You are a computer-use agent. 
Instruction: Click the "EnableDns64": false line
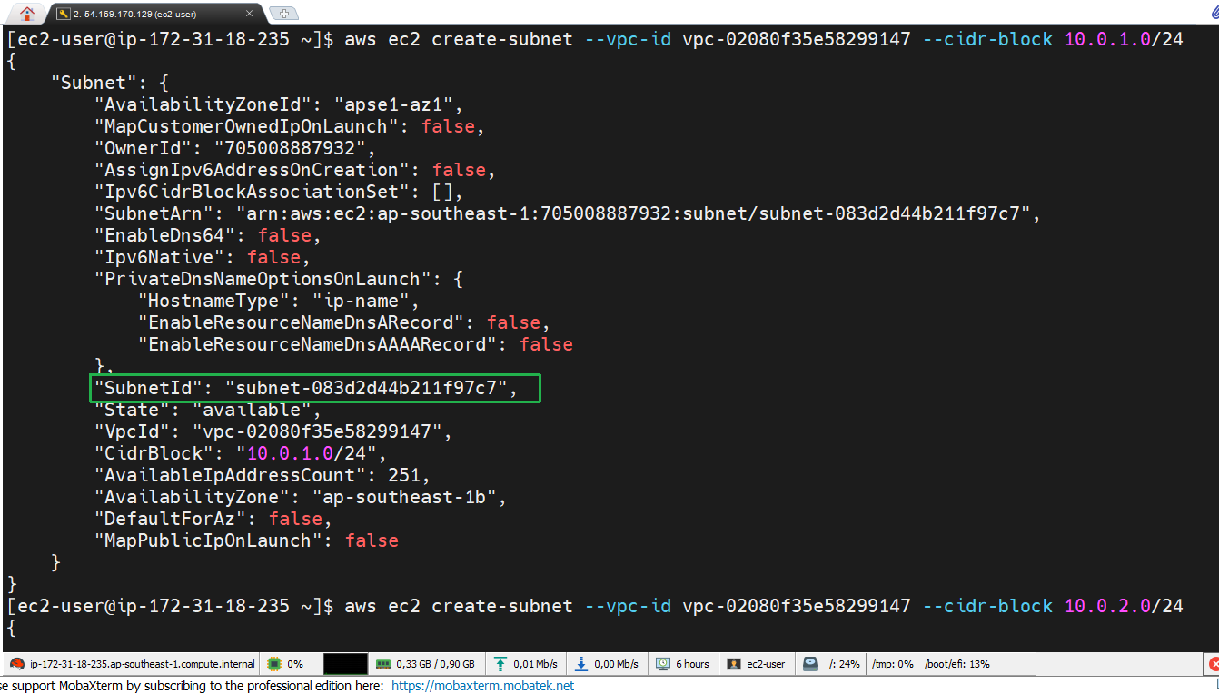click(208, 235)
